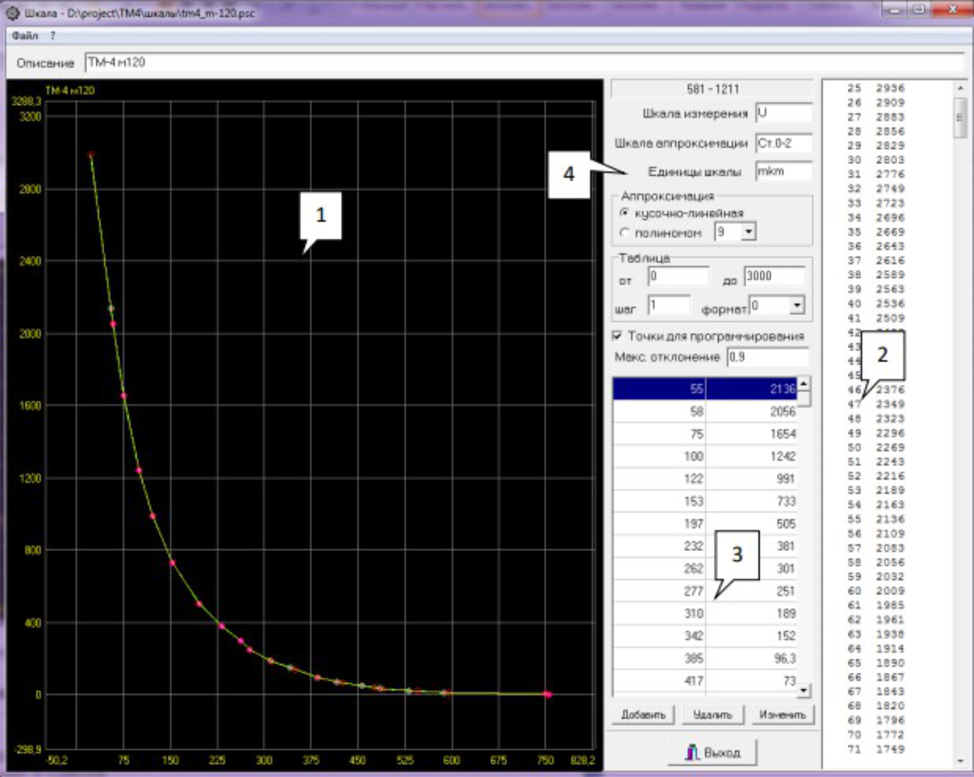The width and height of the screenshot is (974, 777).
Task: Open the Файл menu
Action: 25,36
